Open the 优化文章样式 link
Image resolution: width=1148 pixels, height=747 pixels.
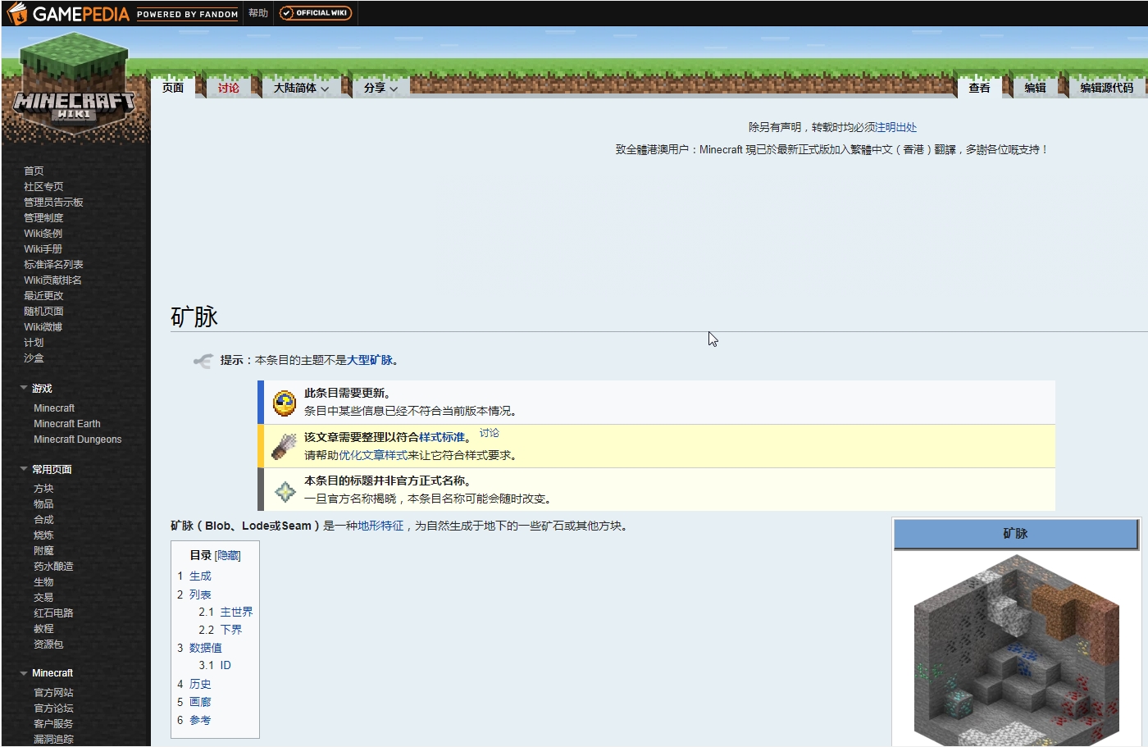pos(373,455)
